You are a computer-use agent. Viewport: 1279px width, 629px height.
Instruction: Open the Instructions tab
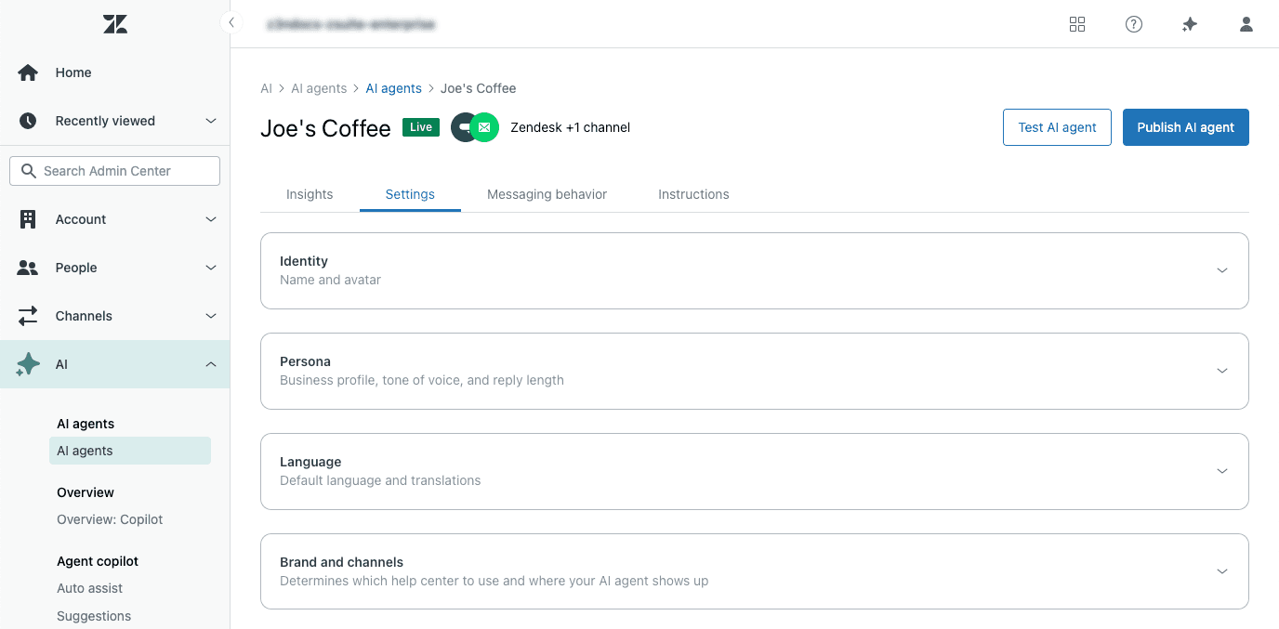[x=692, y=194]
